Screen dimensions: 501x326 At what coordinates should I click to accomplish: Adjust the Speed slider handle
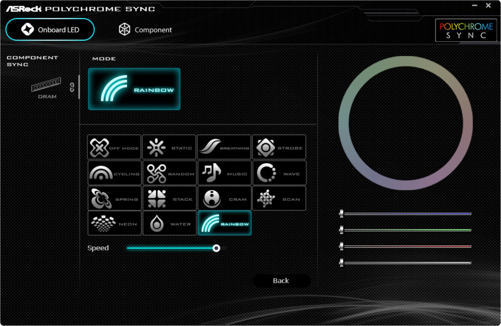coord(216,248)
